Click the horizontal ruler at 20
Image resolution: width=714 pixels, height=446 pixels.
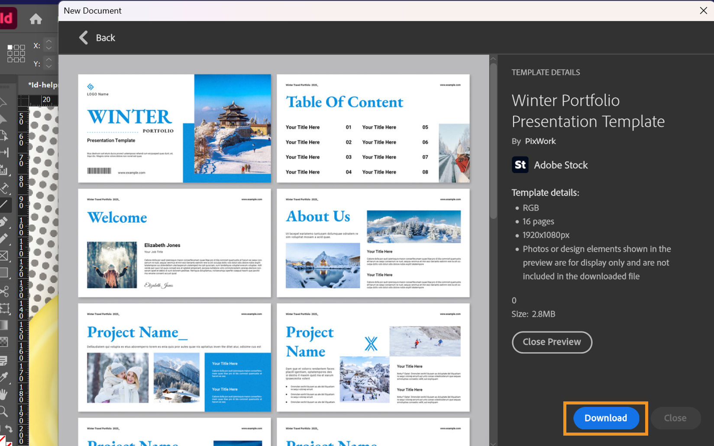point(46,100)
